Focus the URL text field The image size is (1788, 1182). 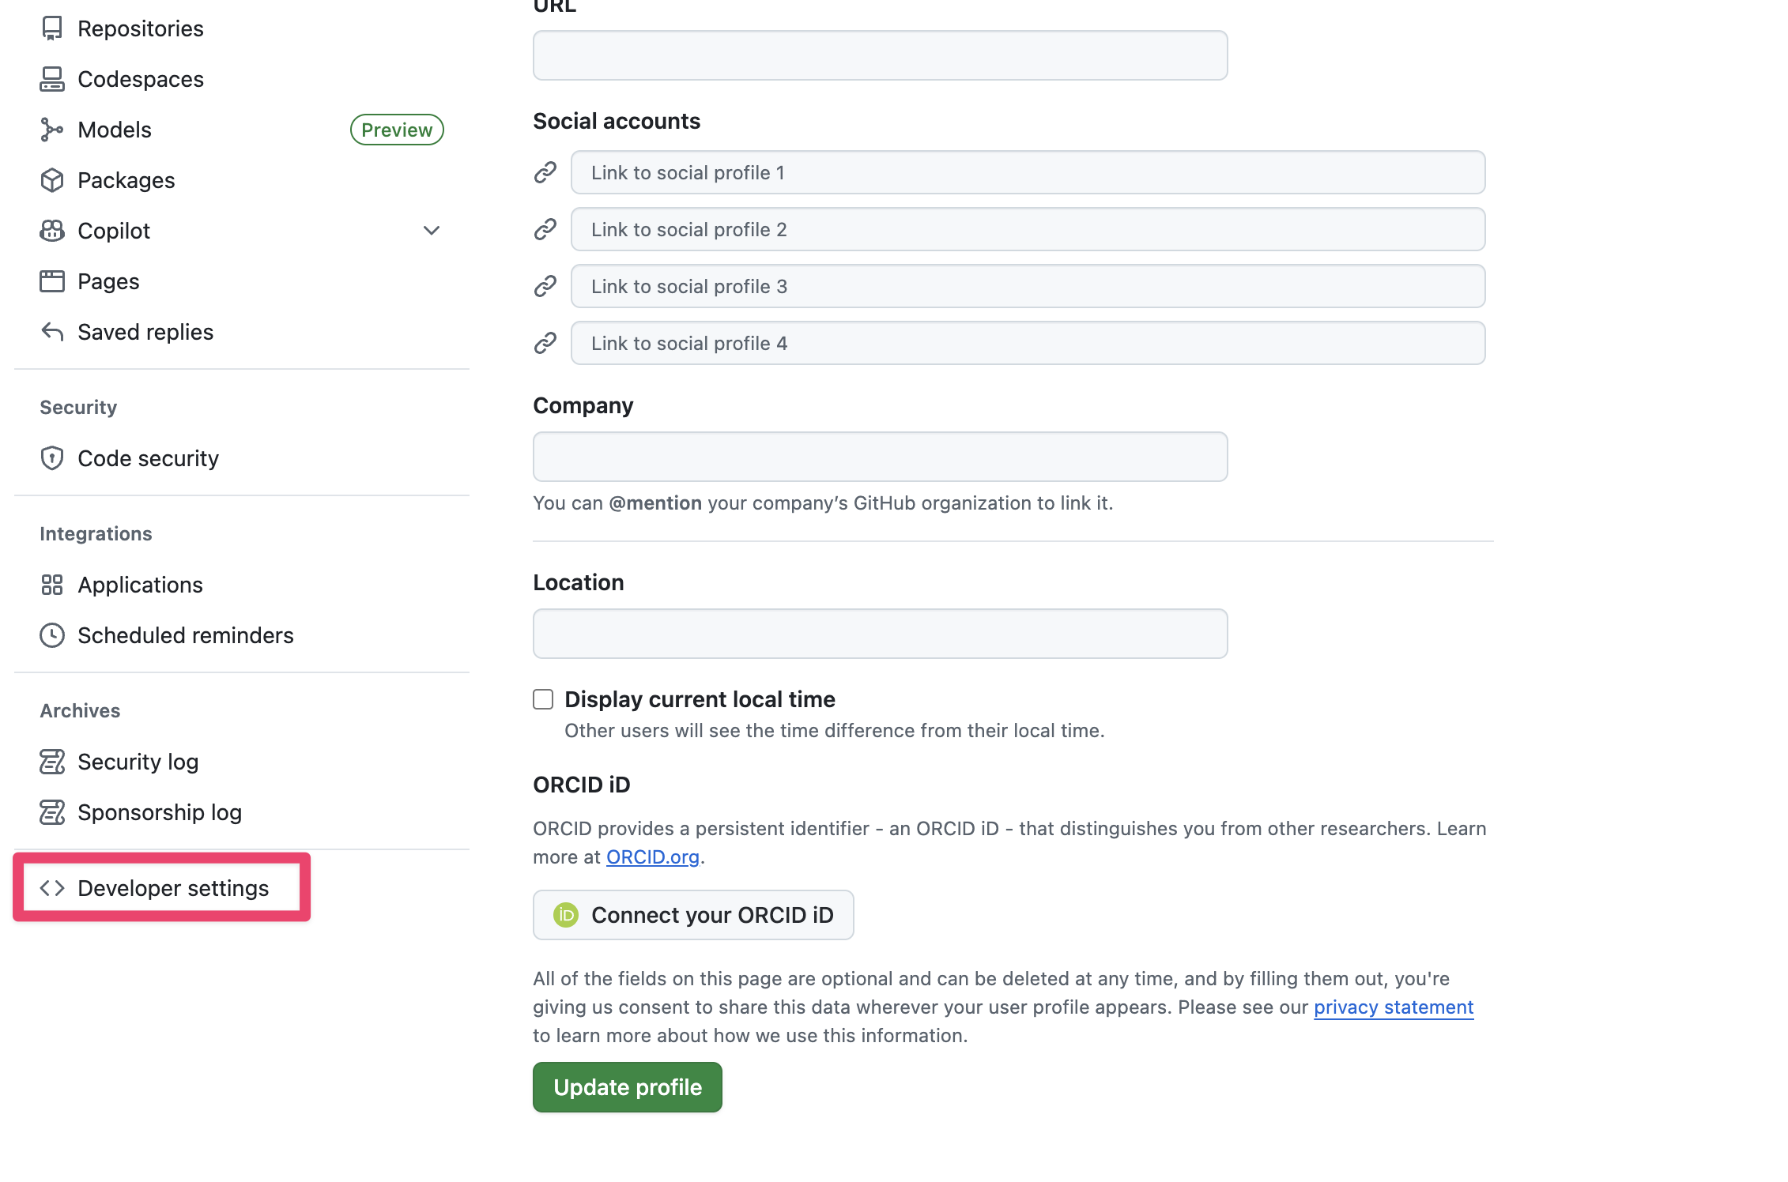pos(881,55)
